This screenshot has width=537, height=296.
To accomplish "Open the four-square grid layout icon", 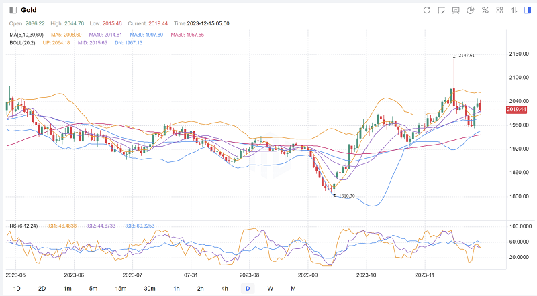I will click(500, 10).
